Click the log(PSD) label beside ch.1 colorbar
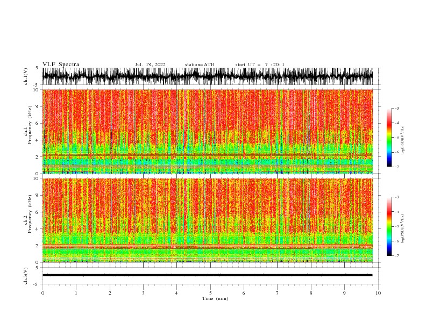426x329 pixels. click(402, 140)
